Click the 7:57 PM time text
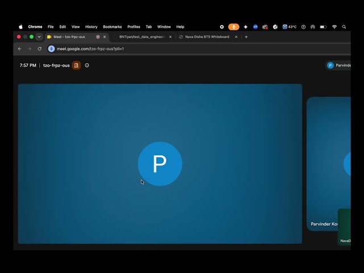 coord(28,65)
